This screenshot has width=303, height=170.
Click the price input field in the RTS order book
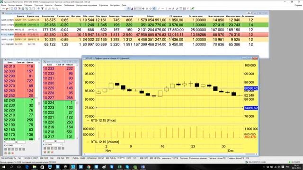(x=10, y=142)
